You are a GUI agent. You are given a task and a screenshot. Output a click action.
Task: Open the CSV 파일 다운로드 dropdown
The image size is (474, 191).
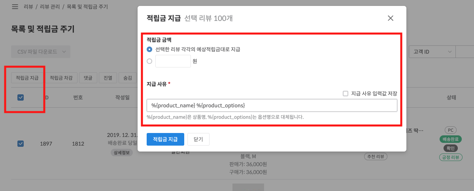(x=40, y=52)
